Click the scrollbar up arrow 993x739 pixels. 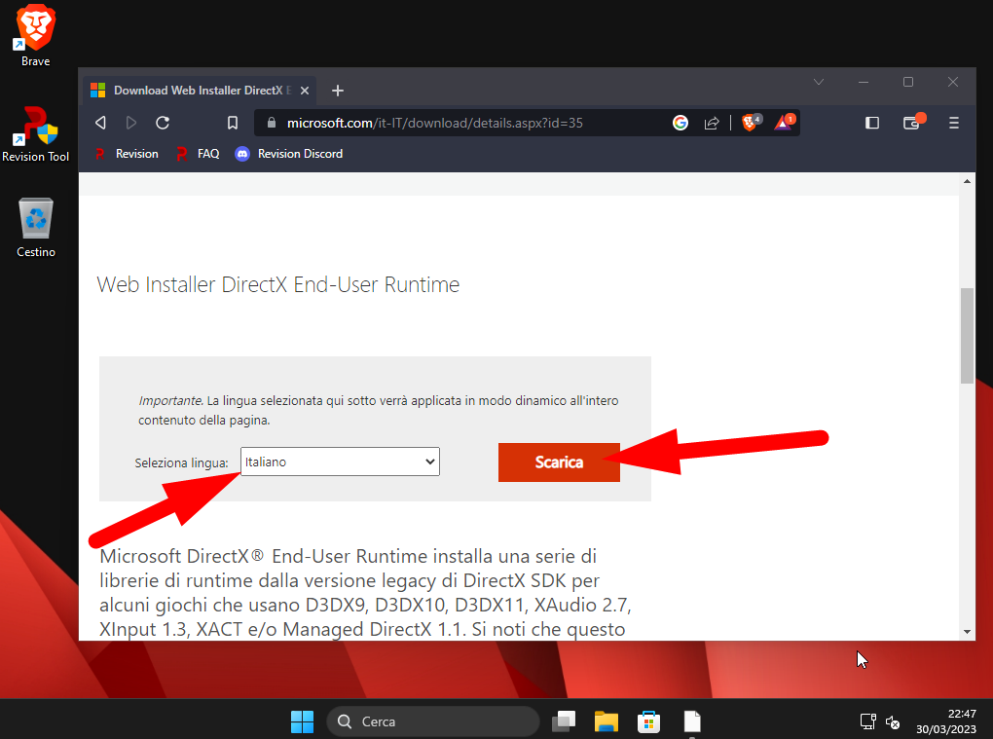point(967,181)
